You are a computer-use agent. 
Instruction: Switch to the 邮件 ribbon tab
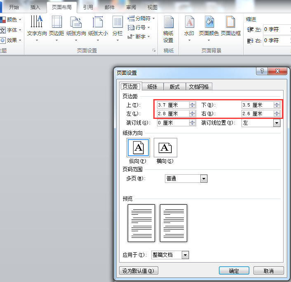110,7
